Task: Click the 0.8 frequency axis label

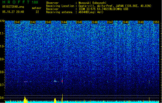Action: coord(2,72)
